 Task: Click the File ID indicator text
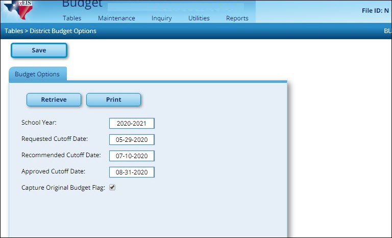coord(375,10)
